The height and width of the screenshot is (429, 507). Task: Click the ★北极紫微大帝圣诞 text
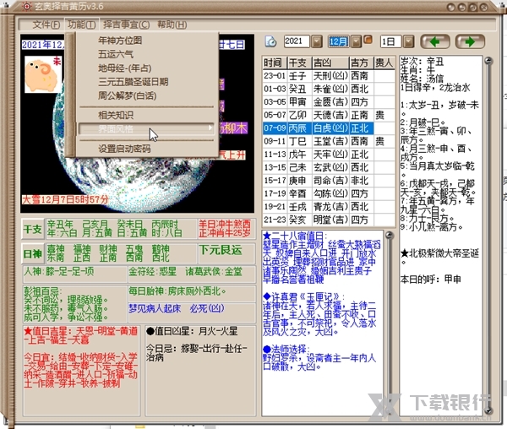(x=439, y=253)
